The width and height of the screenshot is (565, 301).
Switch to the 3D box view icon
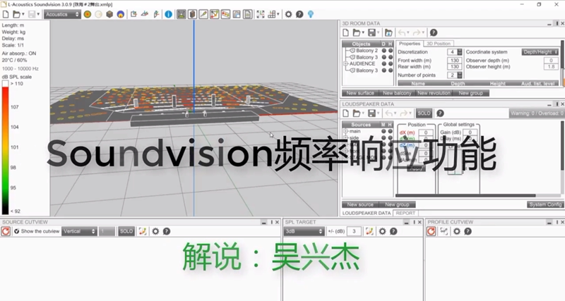[x=192, y=14]
